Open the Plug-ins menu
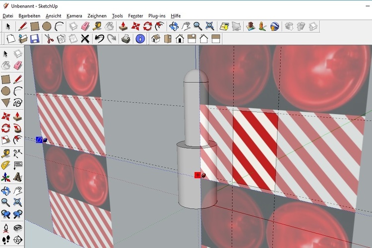This screenshot has height=248, width=372. click(x=157, y=16)
